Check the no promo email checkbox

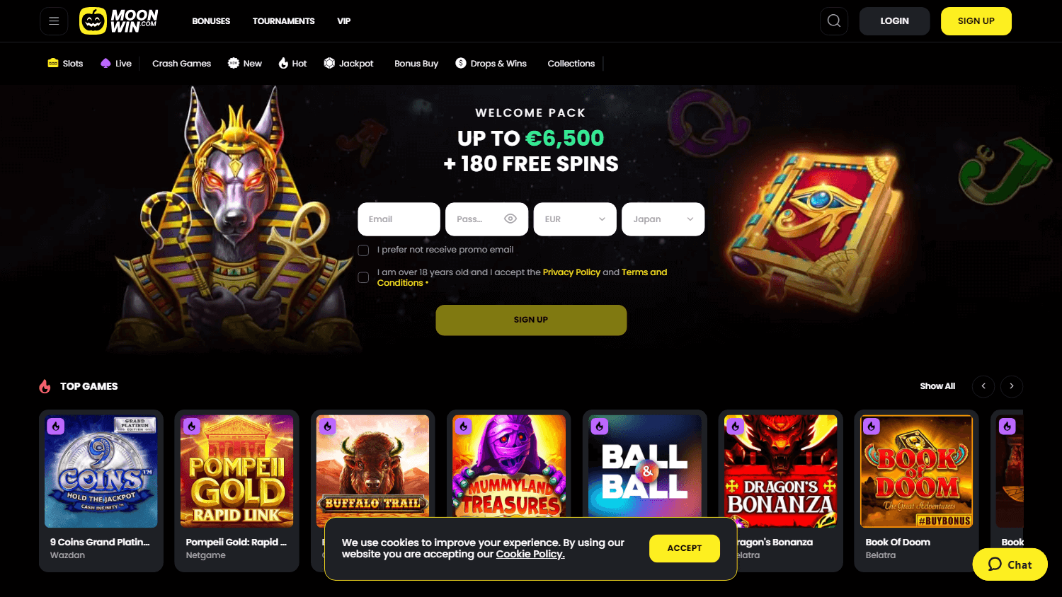point(363,250)
